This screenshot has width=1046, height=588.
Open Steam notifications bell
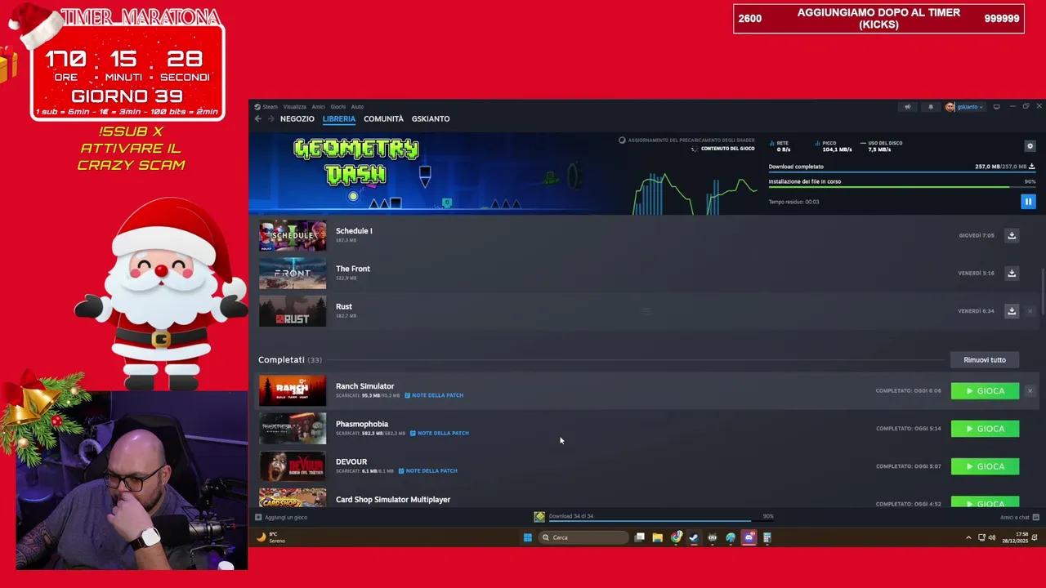tap(930, 107)
